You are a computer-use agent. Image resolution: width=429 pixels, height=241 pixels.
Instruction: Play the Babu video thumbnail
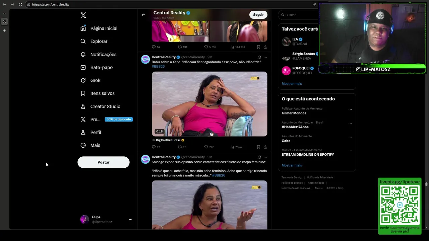pos(209,104)
